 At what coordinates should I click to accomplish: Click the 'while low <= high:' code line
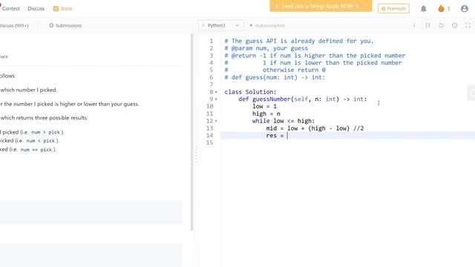(x=284, y=121)
